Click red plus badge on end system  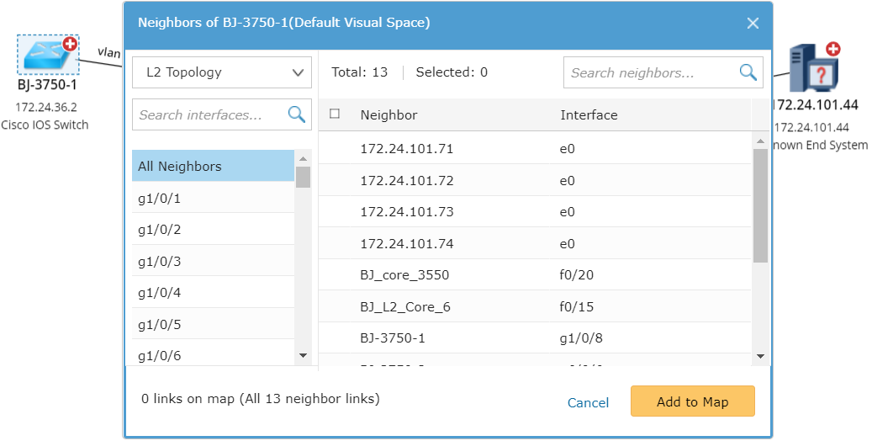coord(832,50)
